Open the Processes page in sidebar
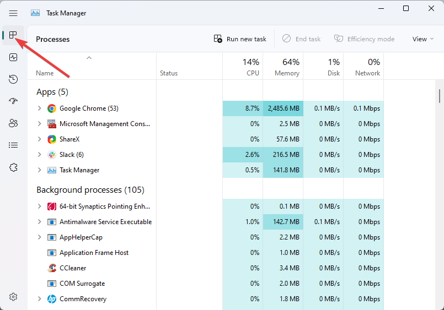 pos(13,35)
